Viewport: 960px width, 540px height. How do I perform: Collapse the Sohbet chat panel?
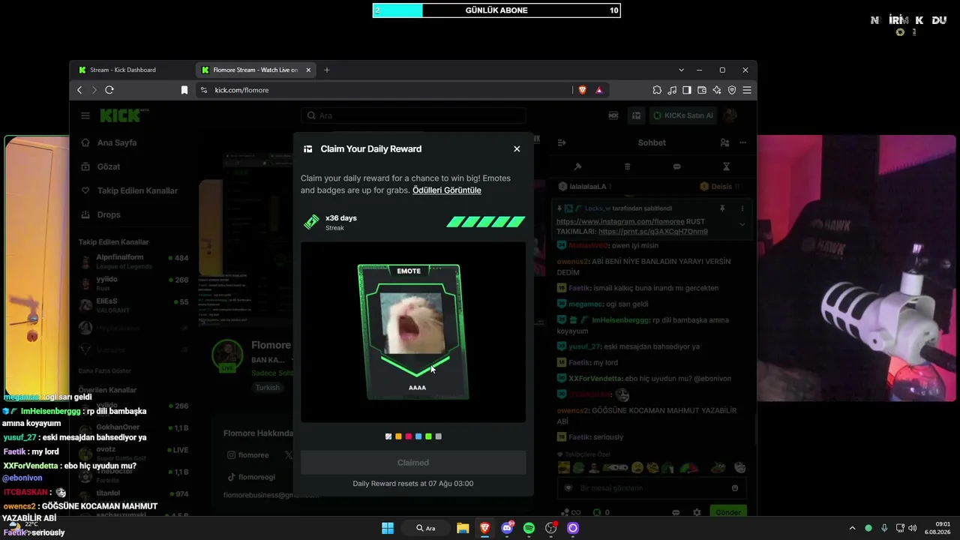pyautogui.click(x=562, y=142)
